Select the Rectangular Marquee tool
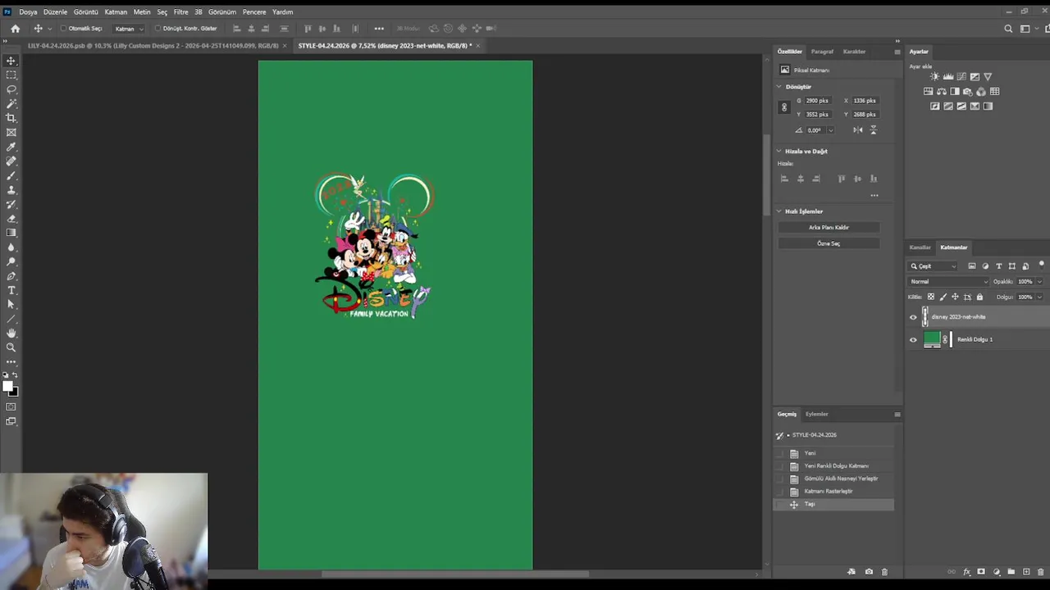Viewport: 1050px width, 590px height. [x=11, y=75]
